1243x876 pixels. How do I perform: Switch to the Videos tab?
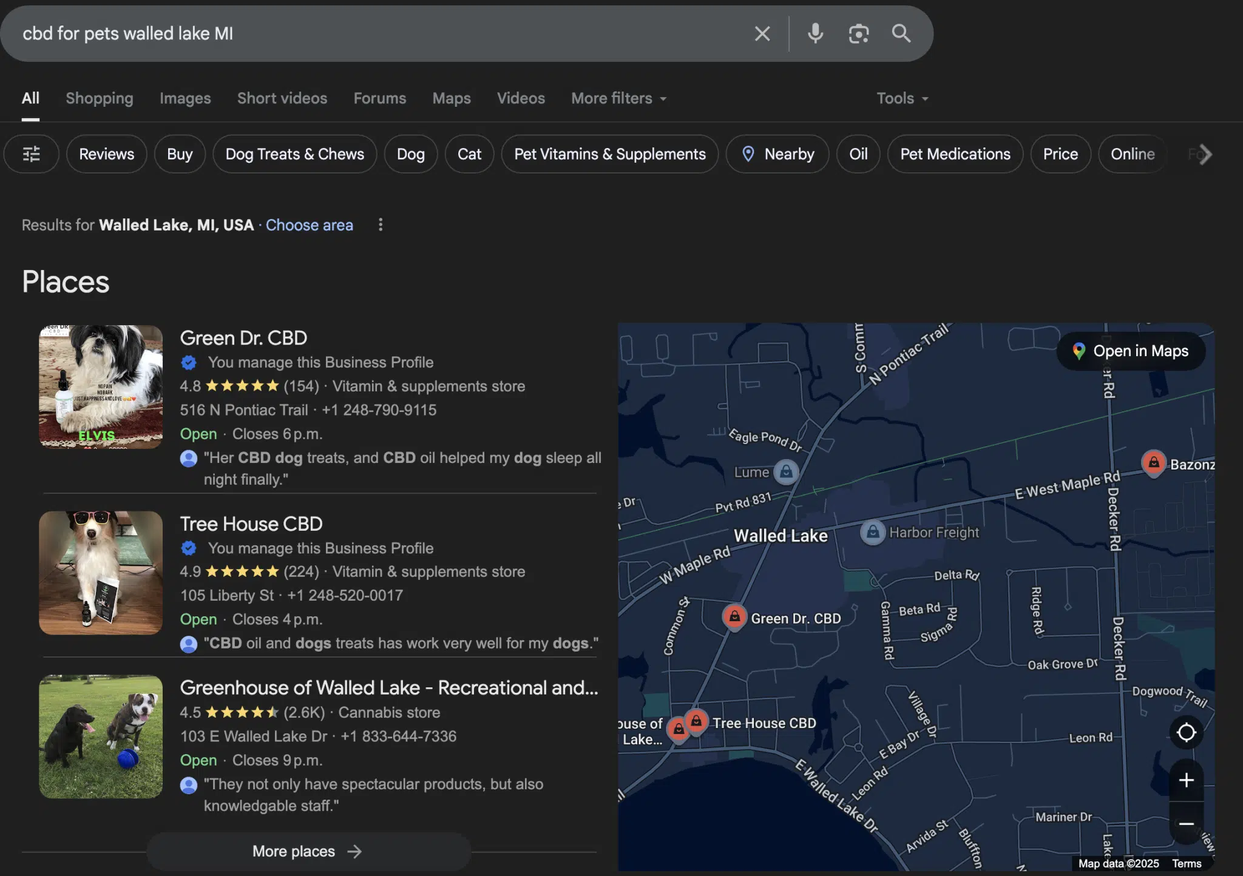pyautogui.click(x=521, y=98)
